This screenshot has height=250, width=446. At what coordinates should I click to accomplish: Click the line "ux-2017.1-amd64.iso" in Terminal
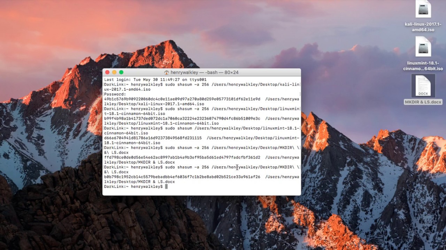[x=127, y=89]
